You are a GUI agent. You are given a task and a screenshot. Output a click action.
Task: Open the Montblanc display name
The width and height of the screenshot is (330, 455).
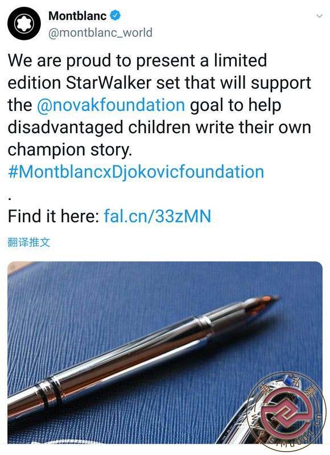coord(77,16)
